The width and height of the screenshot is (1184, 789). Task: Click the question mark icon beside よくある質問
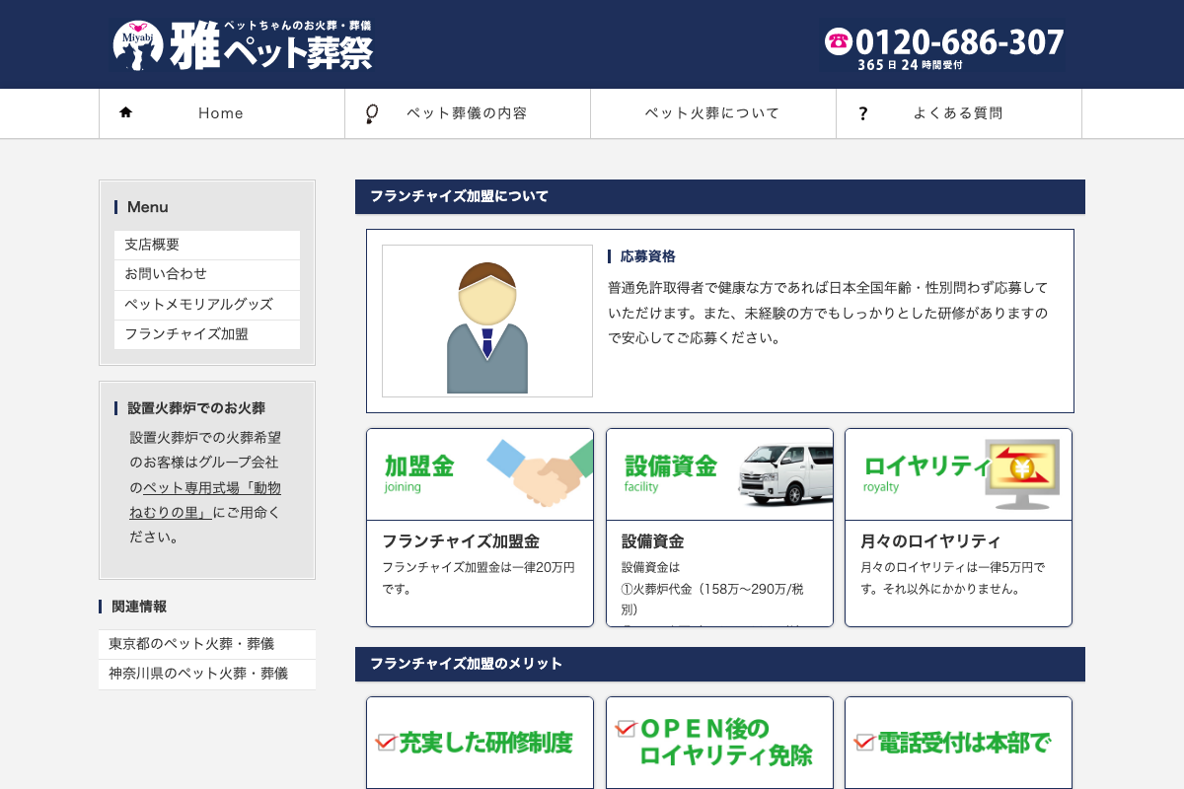pyautogui.click(x=862, y=113)
